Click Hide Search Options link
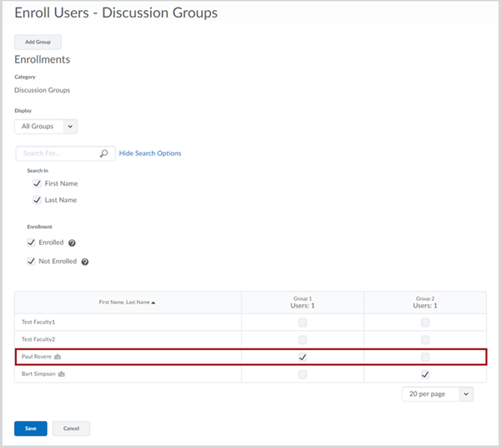The image size is (501, 448). [149, 154]
